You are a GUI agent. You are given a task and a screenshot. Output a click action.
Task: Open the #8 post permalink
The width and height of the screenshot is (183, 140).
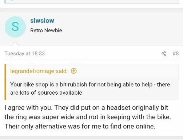pyautogui.click(x=176, y=53)
